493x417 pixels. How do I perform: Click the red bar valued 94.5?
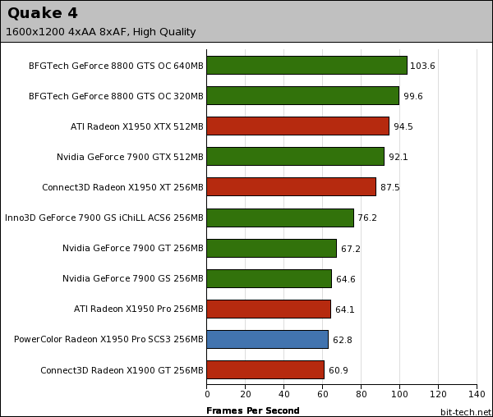[x=298, y=126]
